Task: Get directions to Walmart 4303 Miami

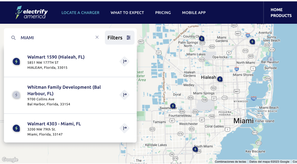Action: 124,128
